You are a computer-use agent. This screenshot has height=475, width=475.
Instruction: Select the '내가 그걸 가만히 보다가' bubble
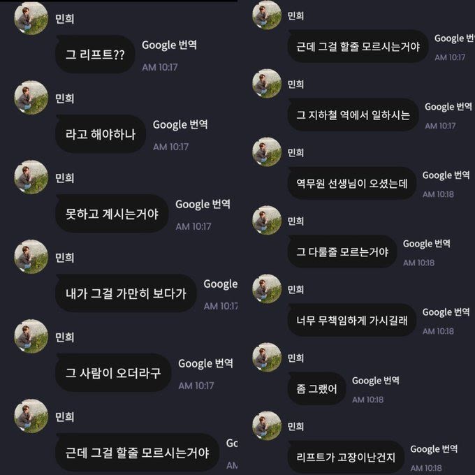click(126, 293)
